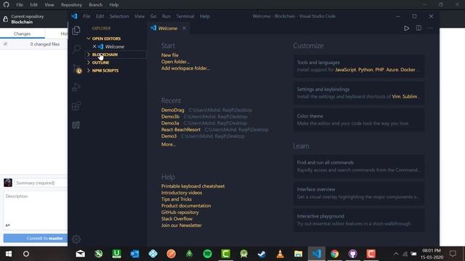This screenshot has height=261, width=465.
Task: Toggle the changed files checkbox in GitHub Desktop
Action: [x=5, y=44]
